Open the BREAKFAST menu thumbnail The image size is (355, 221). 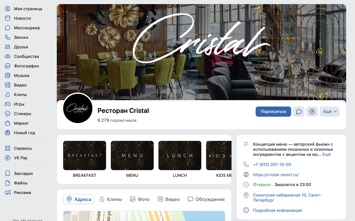click(x=84, y=155)
